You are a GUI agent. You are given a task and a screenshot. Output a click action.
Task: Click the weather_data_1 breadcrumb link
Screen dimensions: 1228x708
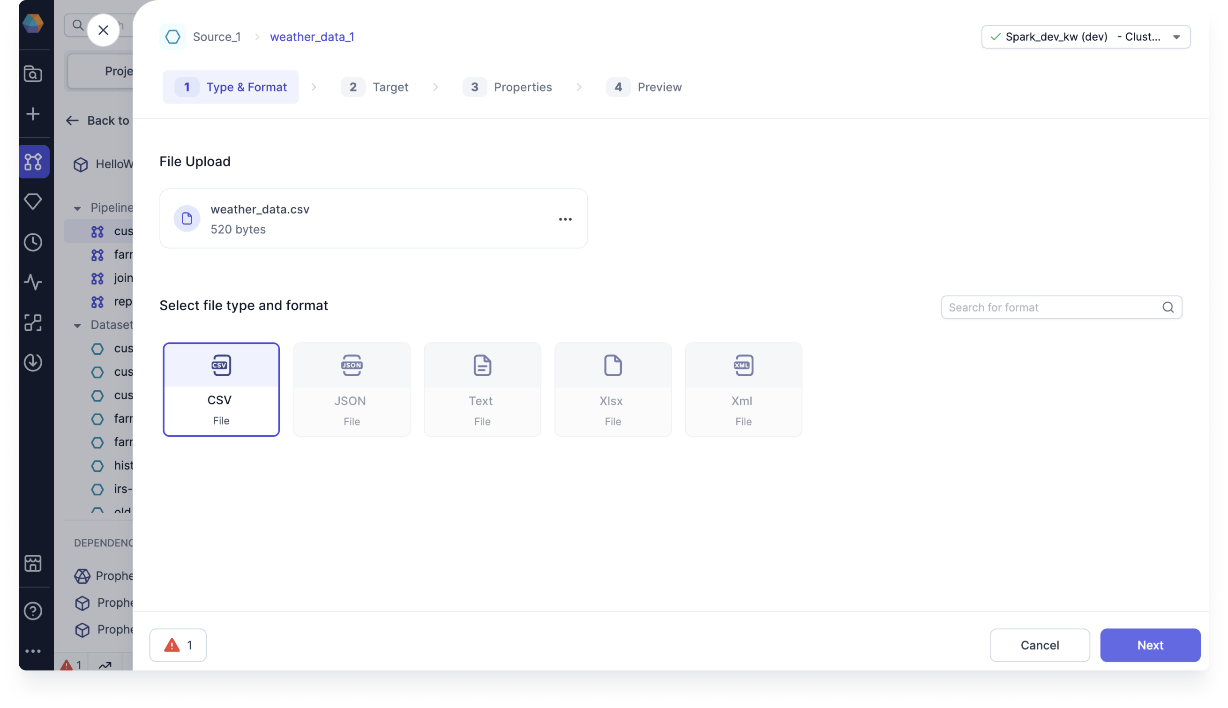(312, 36)
